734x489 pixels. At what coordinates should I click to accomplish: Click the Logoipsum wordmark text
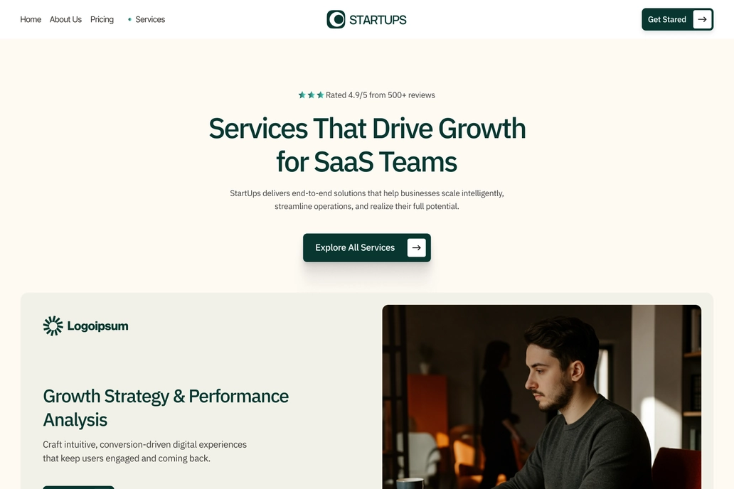click(98, 326)
